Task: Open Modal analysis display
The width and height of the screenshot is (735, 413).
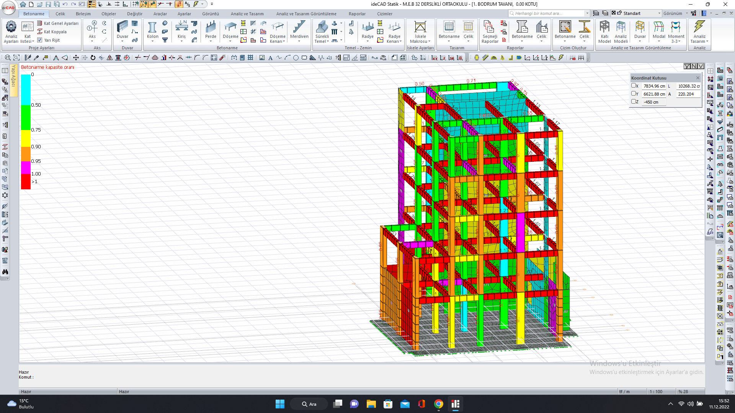Action: [x=658, y=32]
